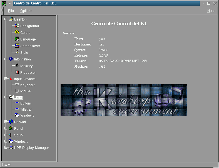Screen dimensions: 219x168
Task: Open the File menu
Action: pos(11,11)
